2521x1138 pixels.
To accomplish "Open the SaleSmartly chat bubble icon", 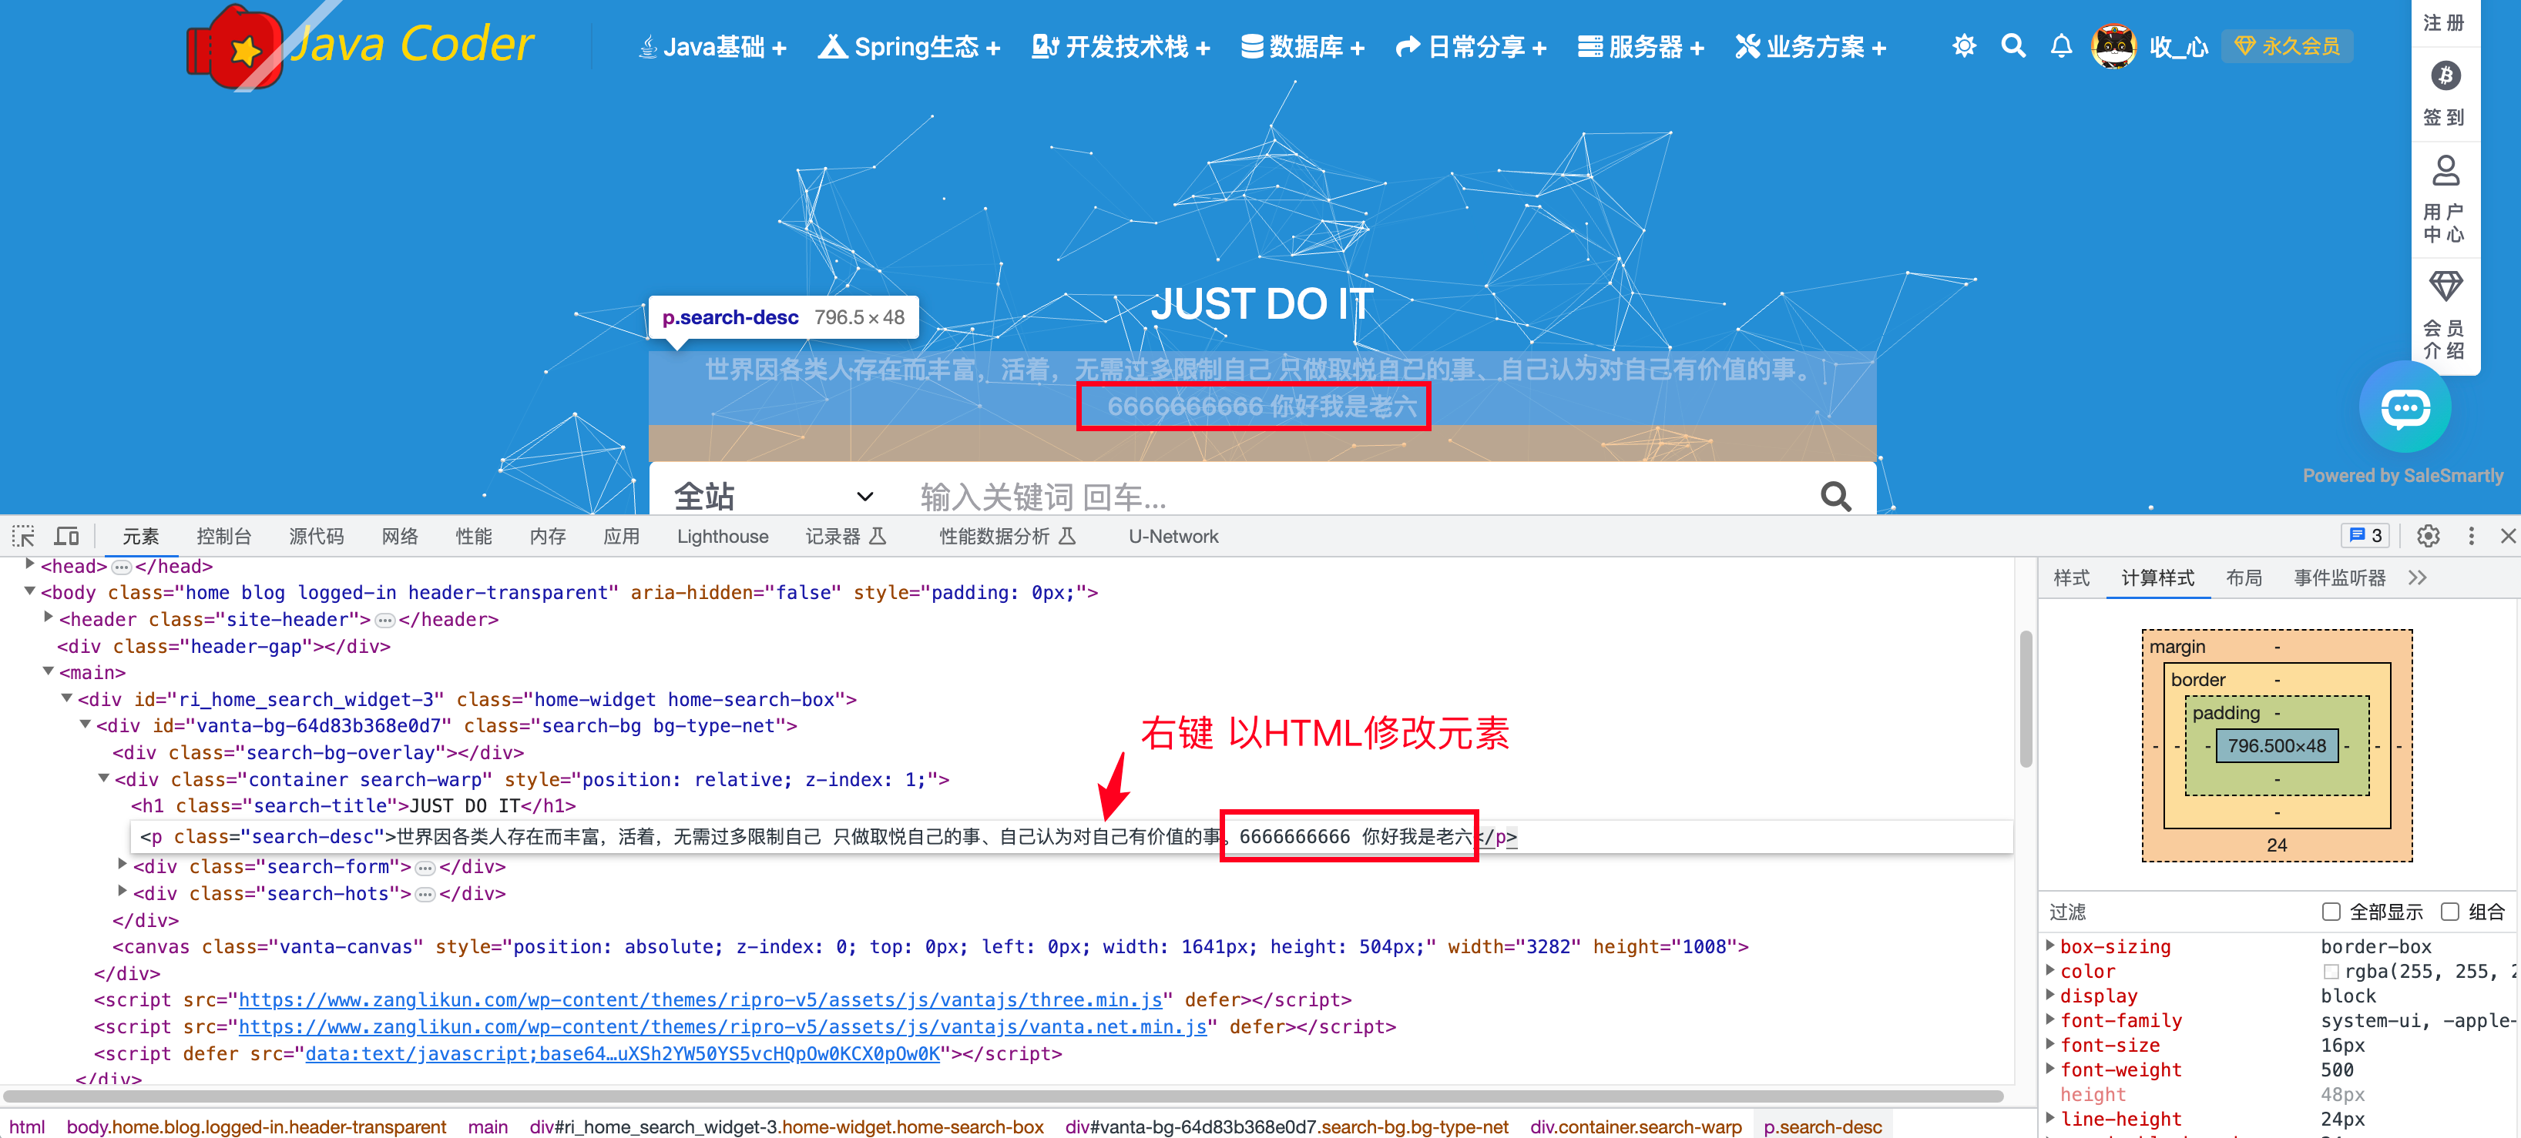I will (2405, 407).
